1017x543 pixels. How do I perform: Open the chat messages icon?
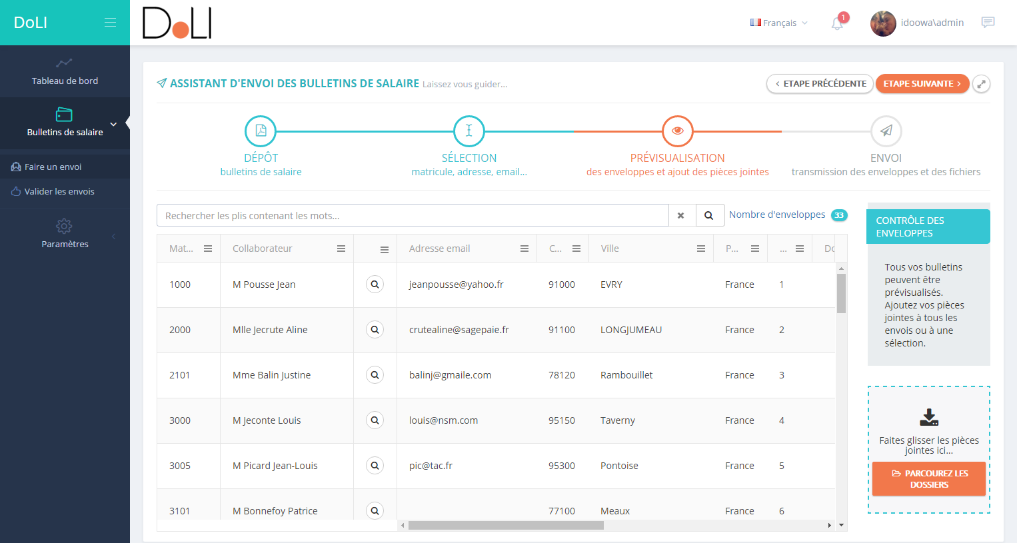click(x=988, y=23)
